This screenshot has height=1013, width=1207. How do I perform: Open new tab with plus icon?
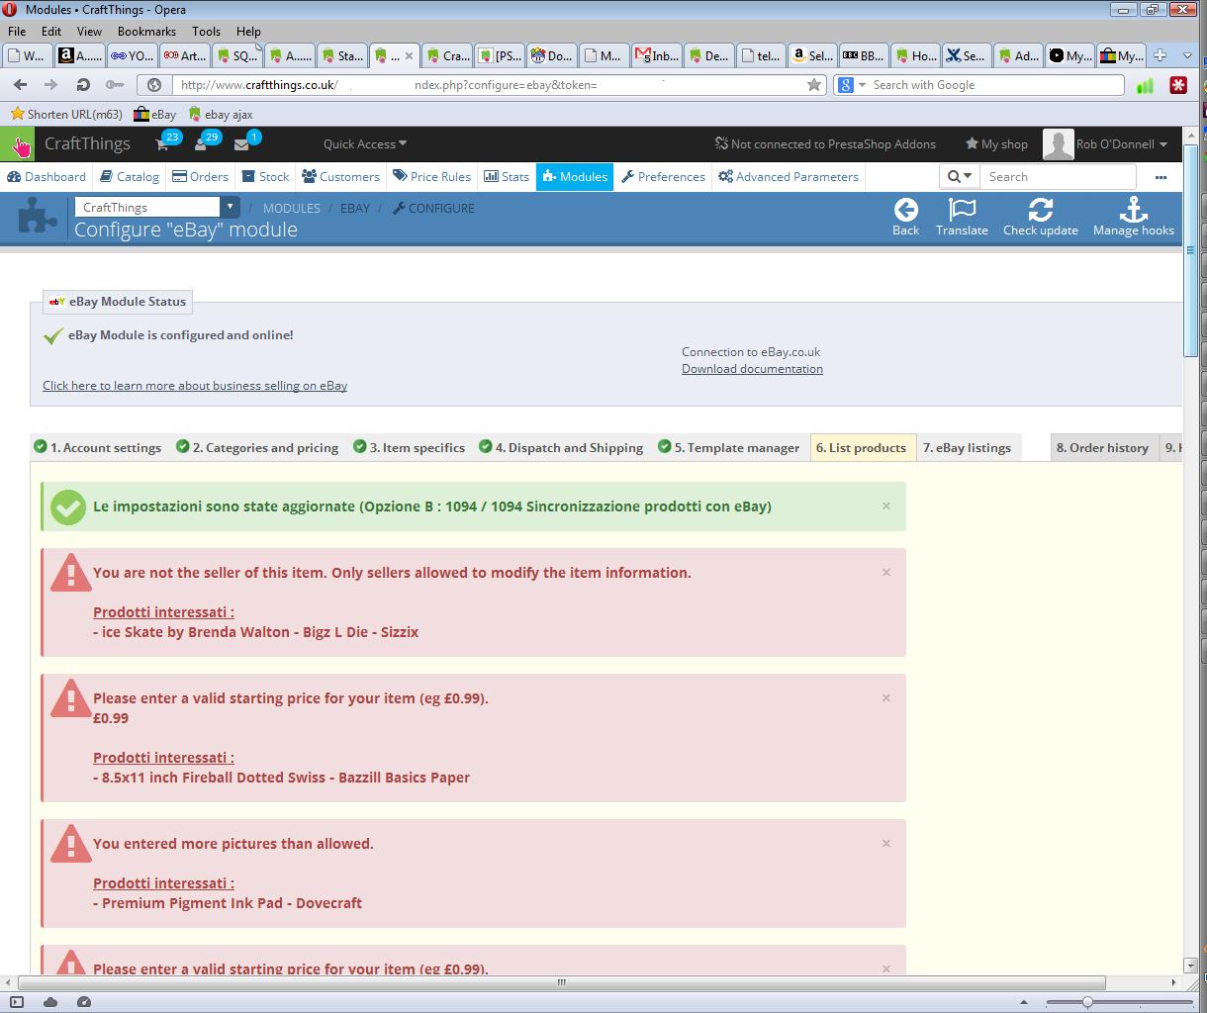(x=1161, y=55)
